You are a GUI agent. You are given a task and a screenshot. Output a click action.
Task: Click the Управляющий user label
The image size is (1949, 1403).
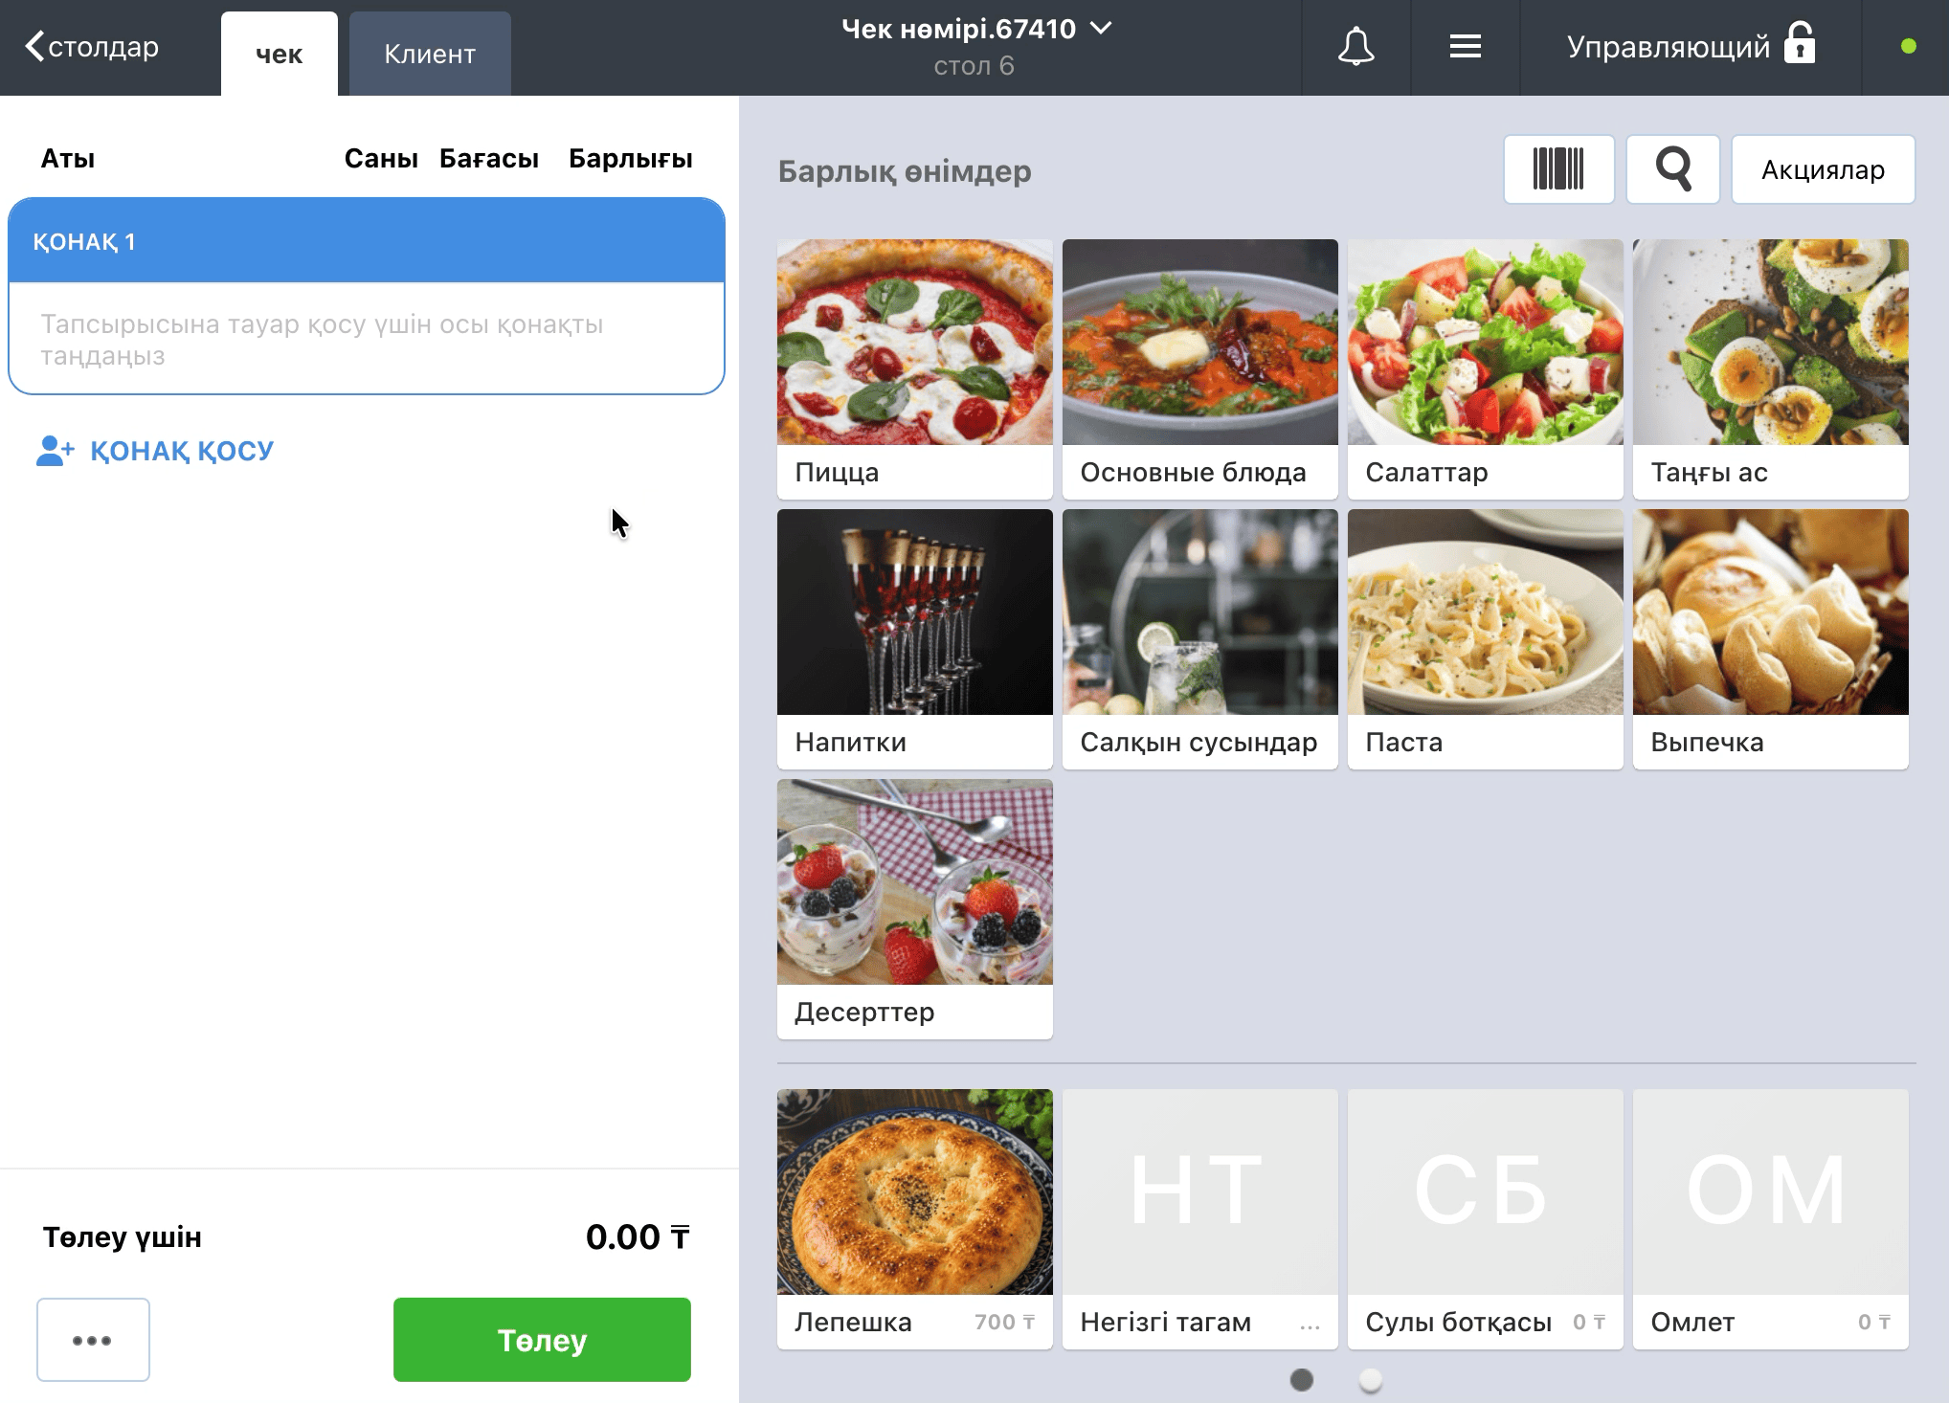pos(1668,47)
